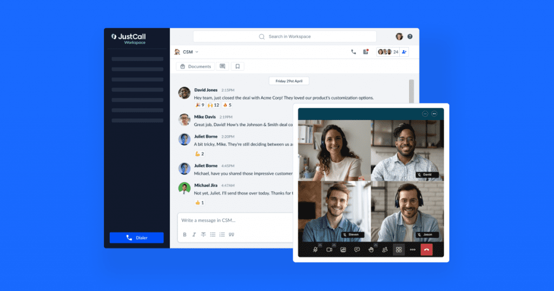The image size is (554, 291).
Task: Raise hand in the video call
Action: point(371,250)
